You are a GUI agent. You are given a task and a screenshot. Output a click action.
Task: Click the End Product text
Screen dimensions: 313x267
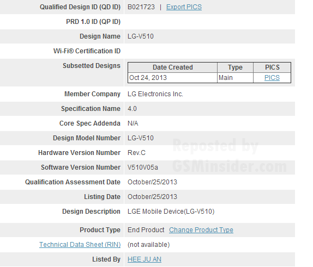point(146,230)
